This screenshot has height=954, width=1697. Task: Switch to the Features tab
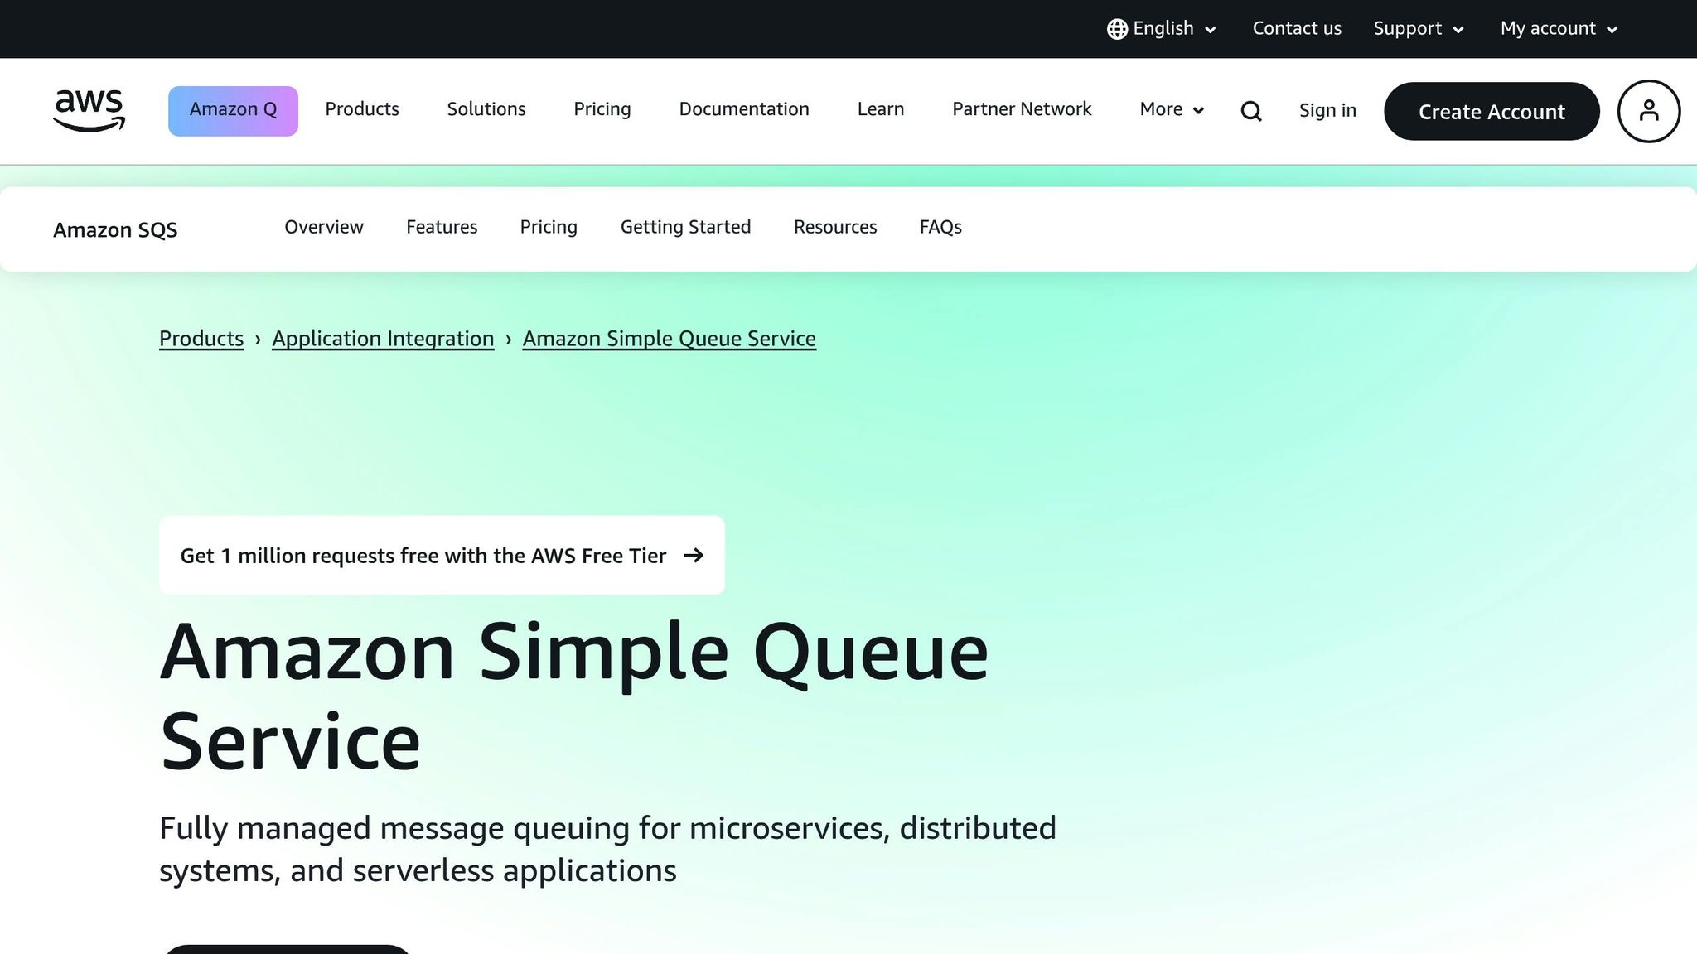[x=442, y=227]
